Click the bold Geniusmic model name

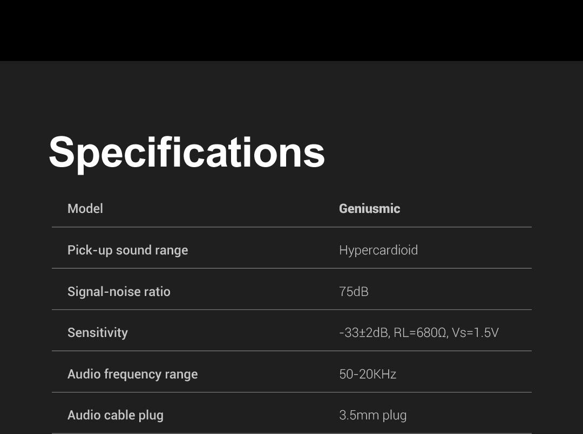pos(369,209)
